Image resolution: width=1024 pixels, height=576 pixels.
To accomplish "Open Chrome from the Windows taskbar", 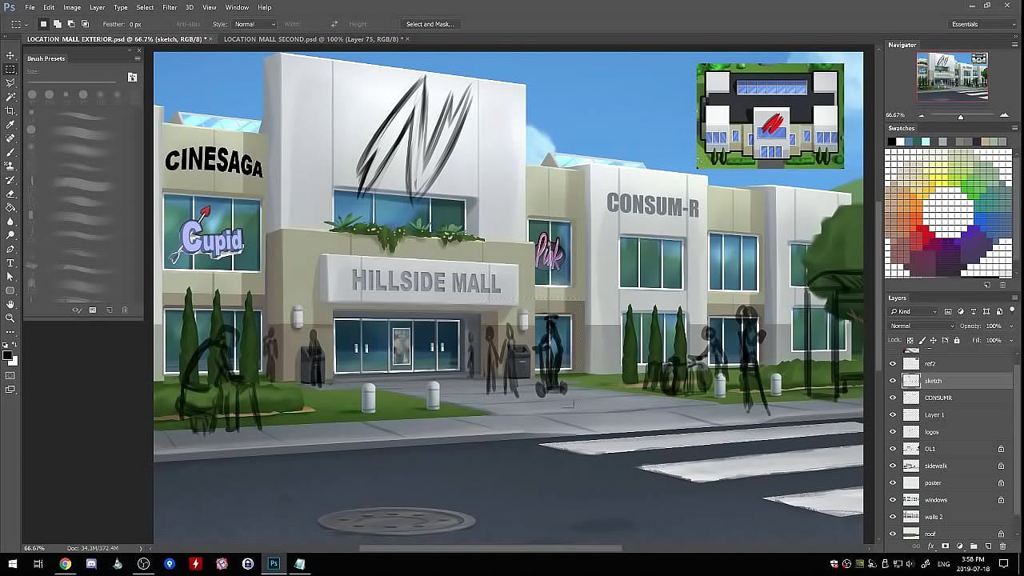I will pos(65,564).
